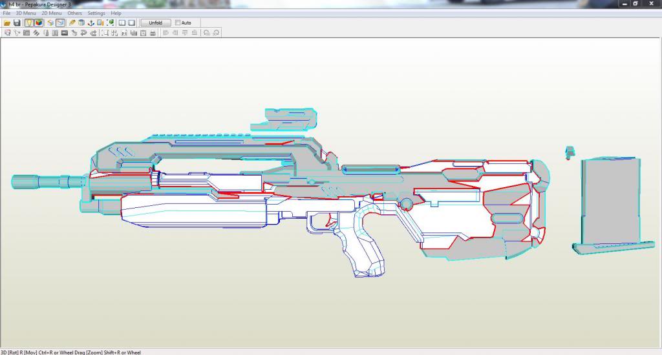Image resolution: width=662 pixels, height=355 pixels.
Task: Click the 'p.1' page number icon
Action: tap(124, 33)
